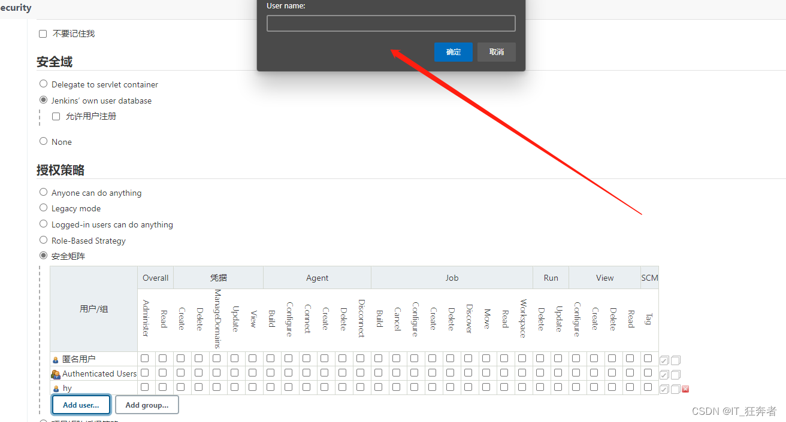Check Overall Administer for Authenticated Users
The height and width of the screenshot is (422, 786).
click(145, 373)
